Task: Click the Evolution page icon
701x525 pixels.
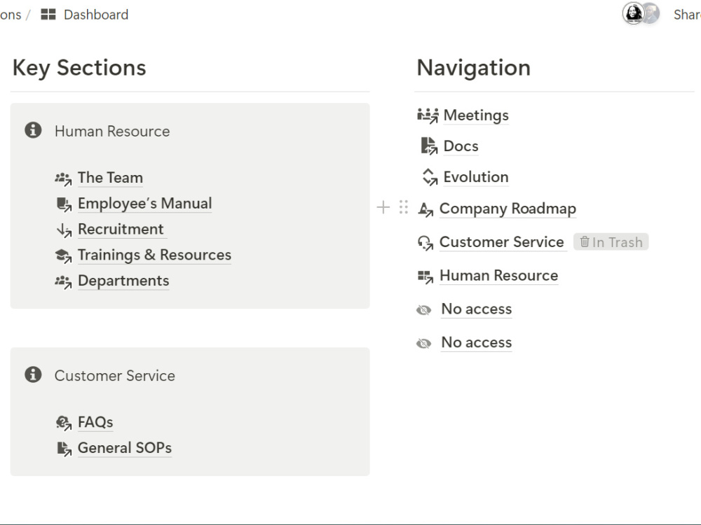Action: (430, 177)
